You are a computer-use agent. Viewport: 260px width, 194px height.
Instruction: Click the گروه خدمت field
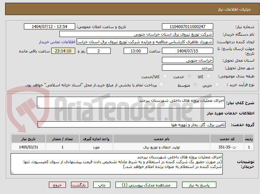[131, 125]
